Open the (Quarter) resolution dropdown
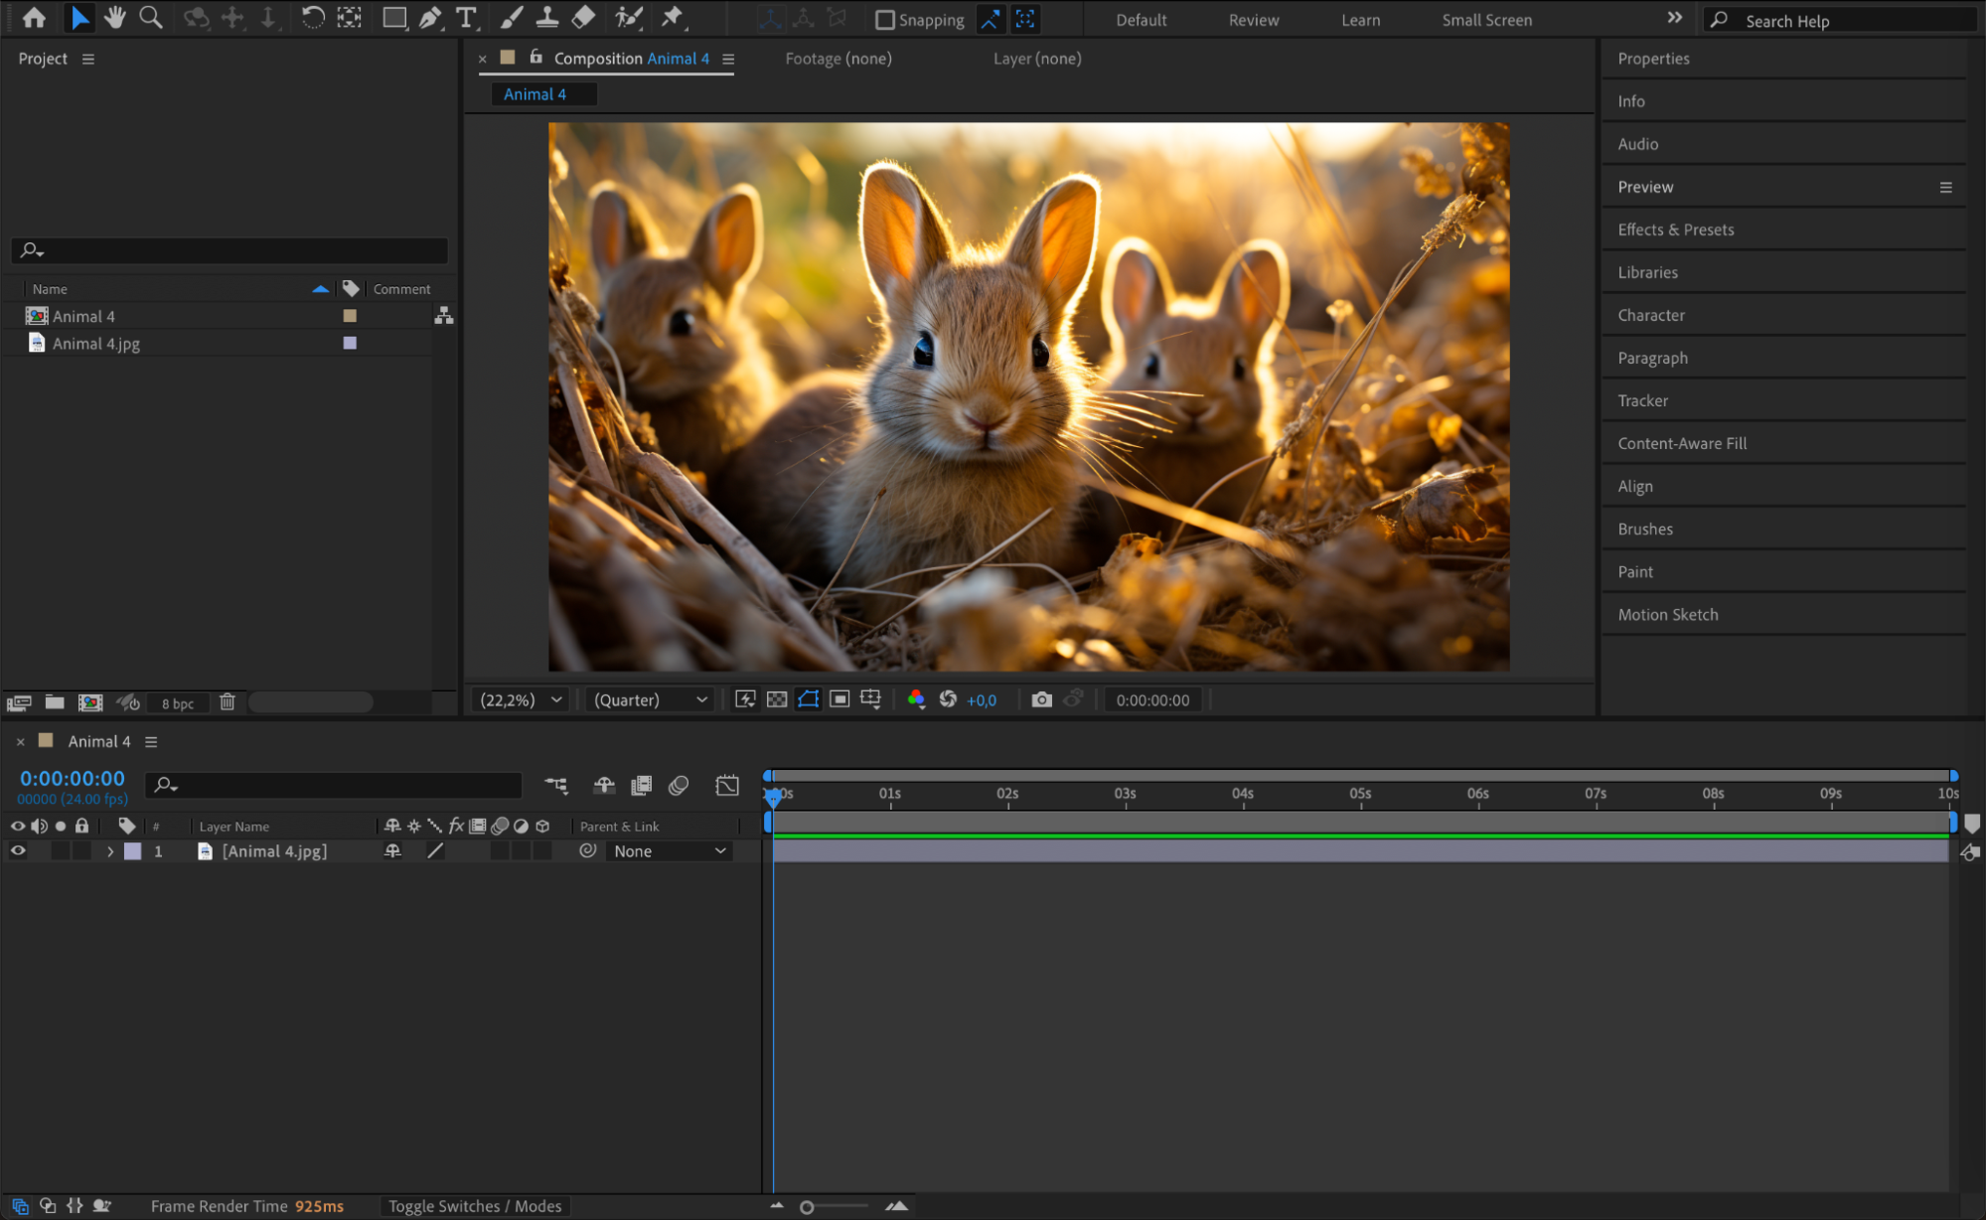The width and height of the screenshot is (1986, 1220). coord(651,699)
